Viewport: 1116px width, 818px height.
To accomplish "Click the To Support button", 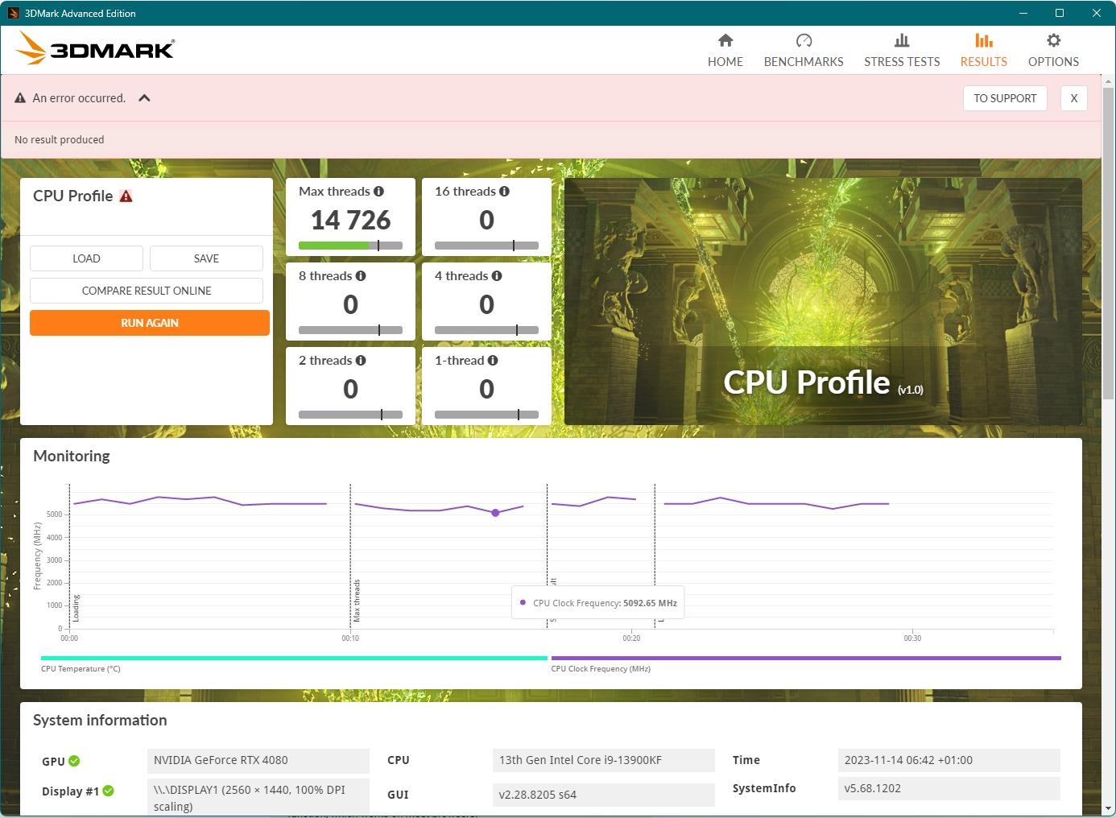I will (1004, 98).
